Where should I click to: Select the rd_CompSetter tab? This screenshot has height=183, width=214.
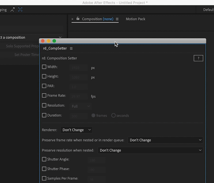click(55, 48)
